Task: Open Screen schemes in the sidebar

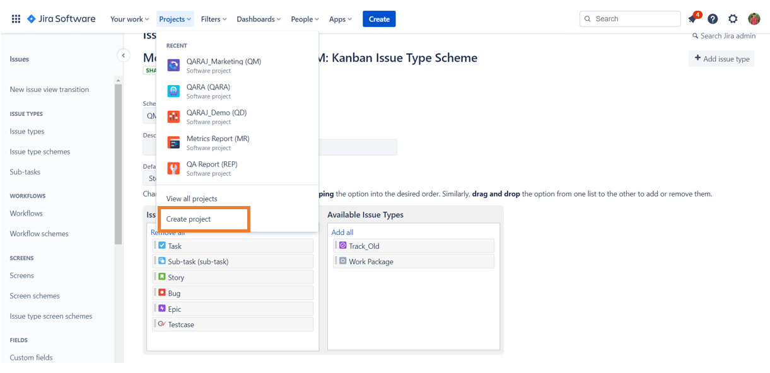Action: click(x=35, y=296)
